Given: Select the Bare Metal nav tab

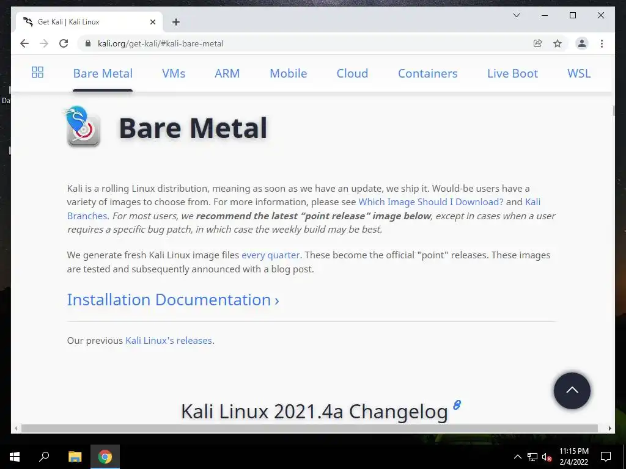Looking at the screenshot, I should 103,73.
